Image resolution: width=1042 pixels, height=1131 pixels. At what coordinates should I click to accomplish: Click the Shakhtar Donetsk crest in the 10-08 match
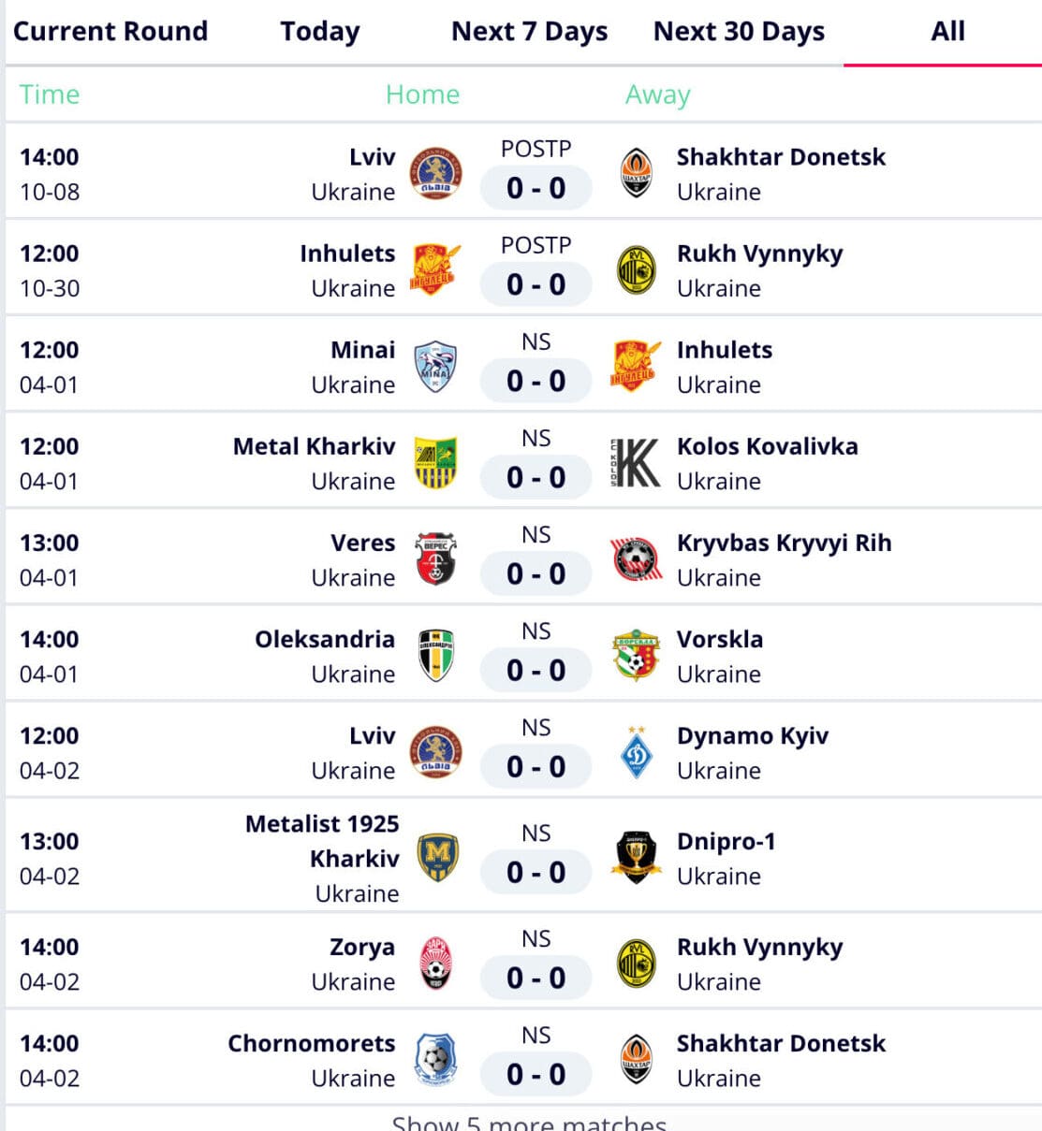point(636,173)
